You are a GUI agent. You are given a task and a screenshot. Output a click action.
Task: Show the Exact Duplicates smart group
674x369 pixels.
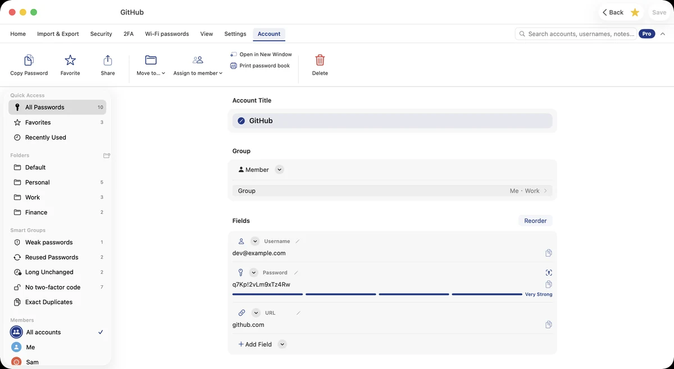click(57, 302)
